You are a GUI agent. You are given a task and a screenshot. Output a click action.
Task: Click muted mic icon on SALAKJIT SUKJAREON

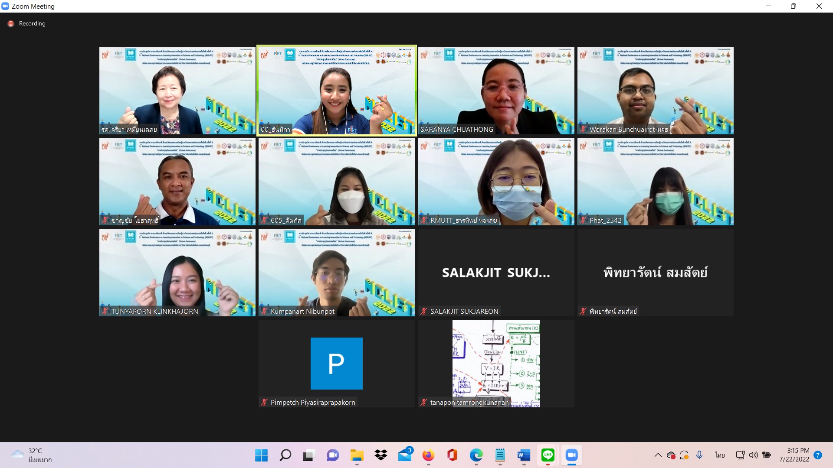pyautogui.click(x=424, y=311)
